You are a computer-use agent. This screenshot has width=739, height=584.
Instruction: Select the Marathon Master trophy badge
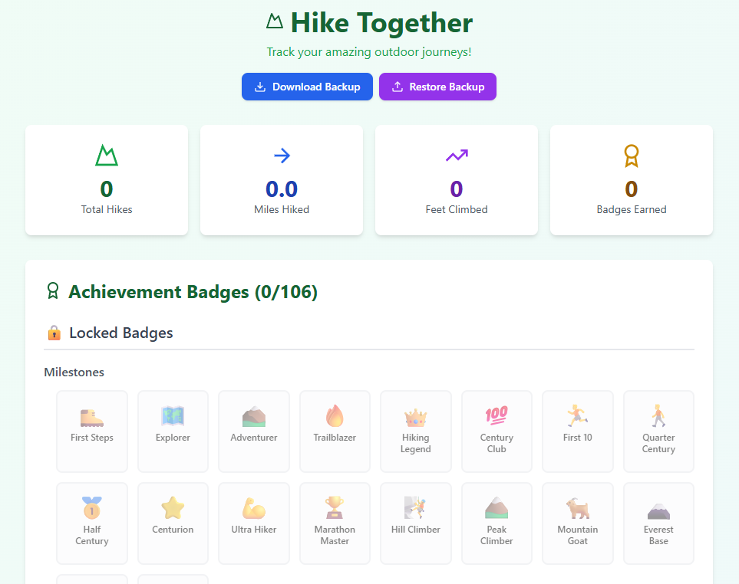tap(335, 523)
